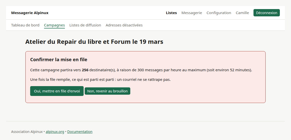Open the Configuration menu item
291x140 pixels.
219,13
